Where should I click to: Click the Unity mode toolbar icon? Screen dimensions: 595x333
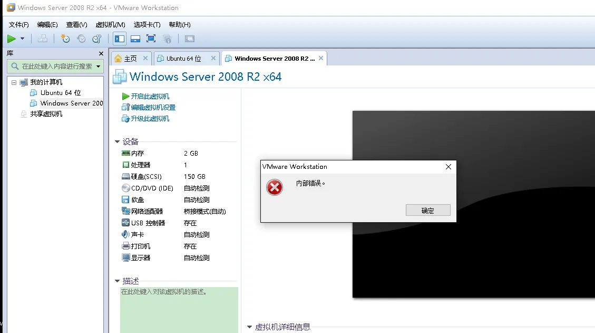167,39
